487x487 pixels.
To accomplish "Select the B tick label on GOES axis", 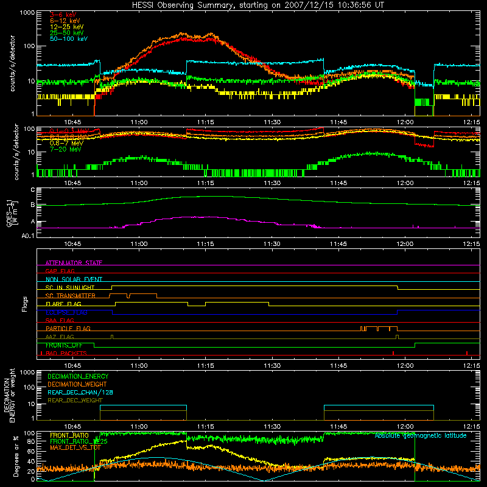I will coord(33,205).
